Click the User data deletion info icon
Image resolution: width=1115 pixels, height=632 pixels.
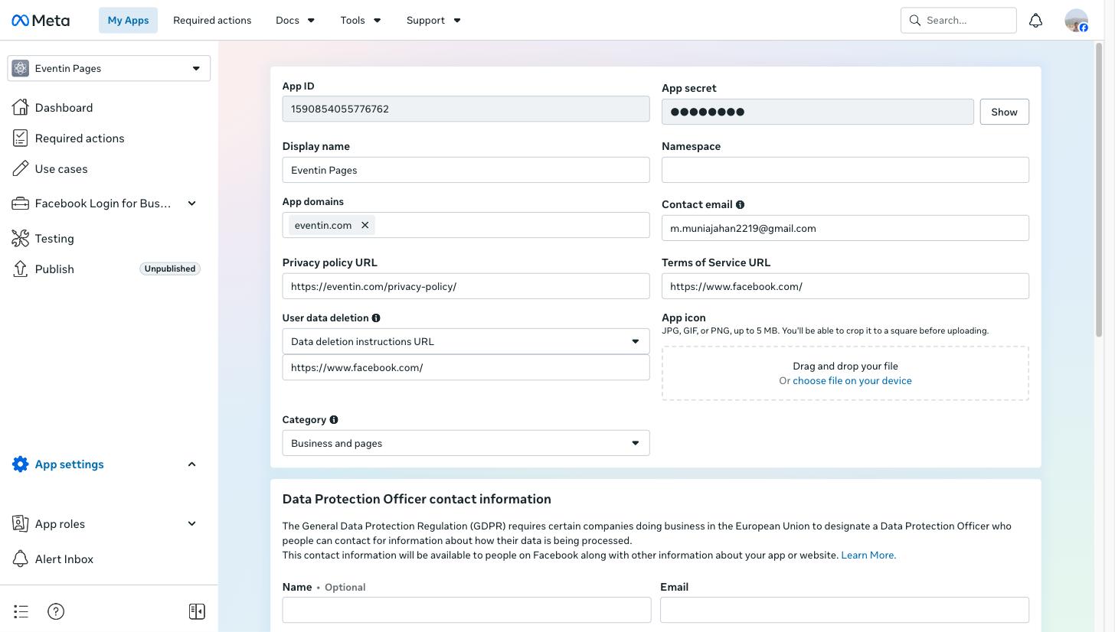click(x=376, y=318)
